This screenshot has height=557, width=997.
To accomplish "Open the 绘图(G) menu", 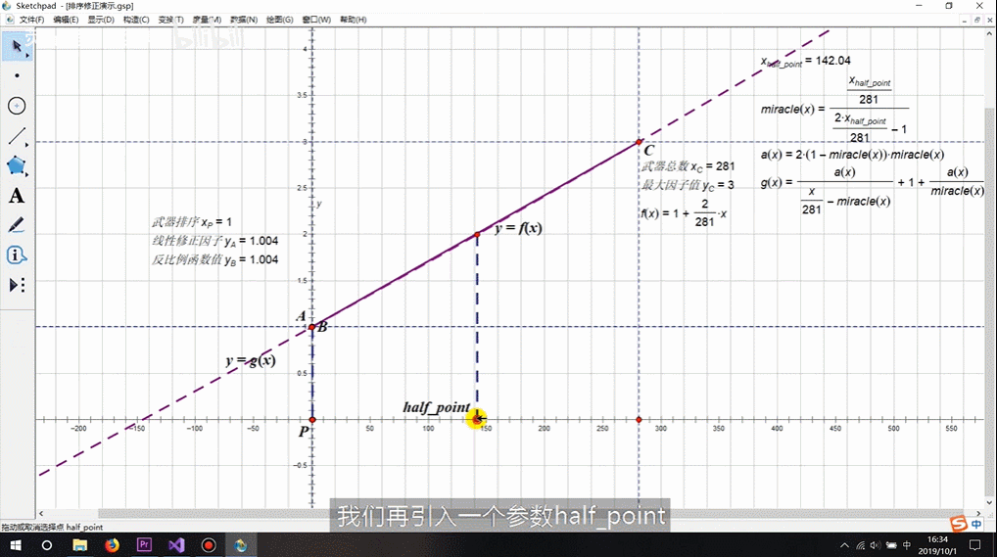I will 280,20.
